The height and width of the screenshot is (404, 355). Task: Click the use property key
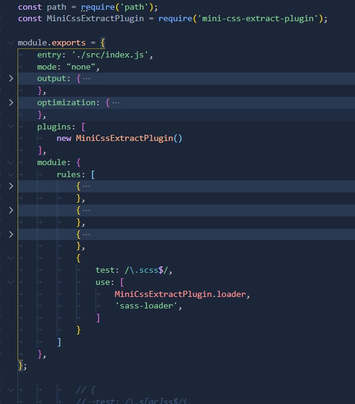[x=102, y=282]
